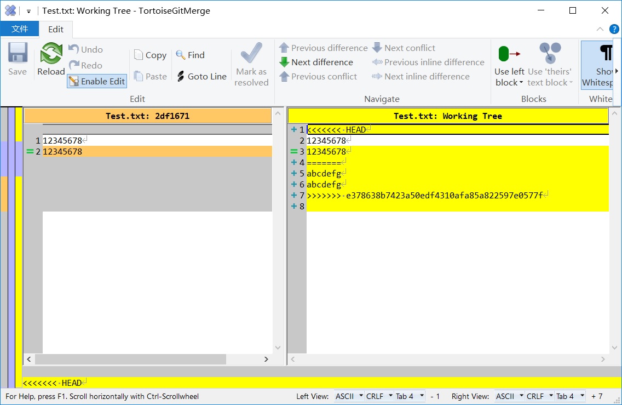The image size is (622, 405).
Task: Go to Previous inline difference
Action: [x=428, y=62]
